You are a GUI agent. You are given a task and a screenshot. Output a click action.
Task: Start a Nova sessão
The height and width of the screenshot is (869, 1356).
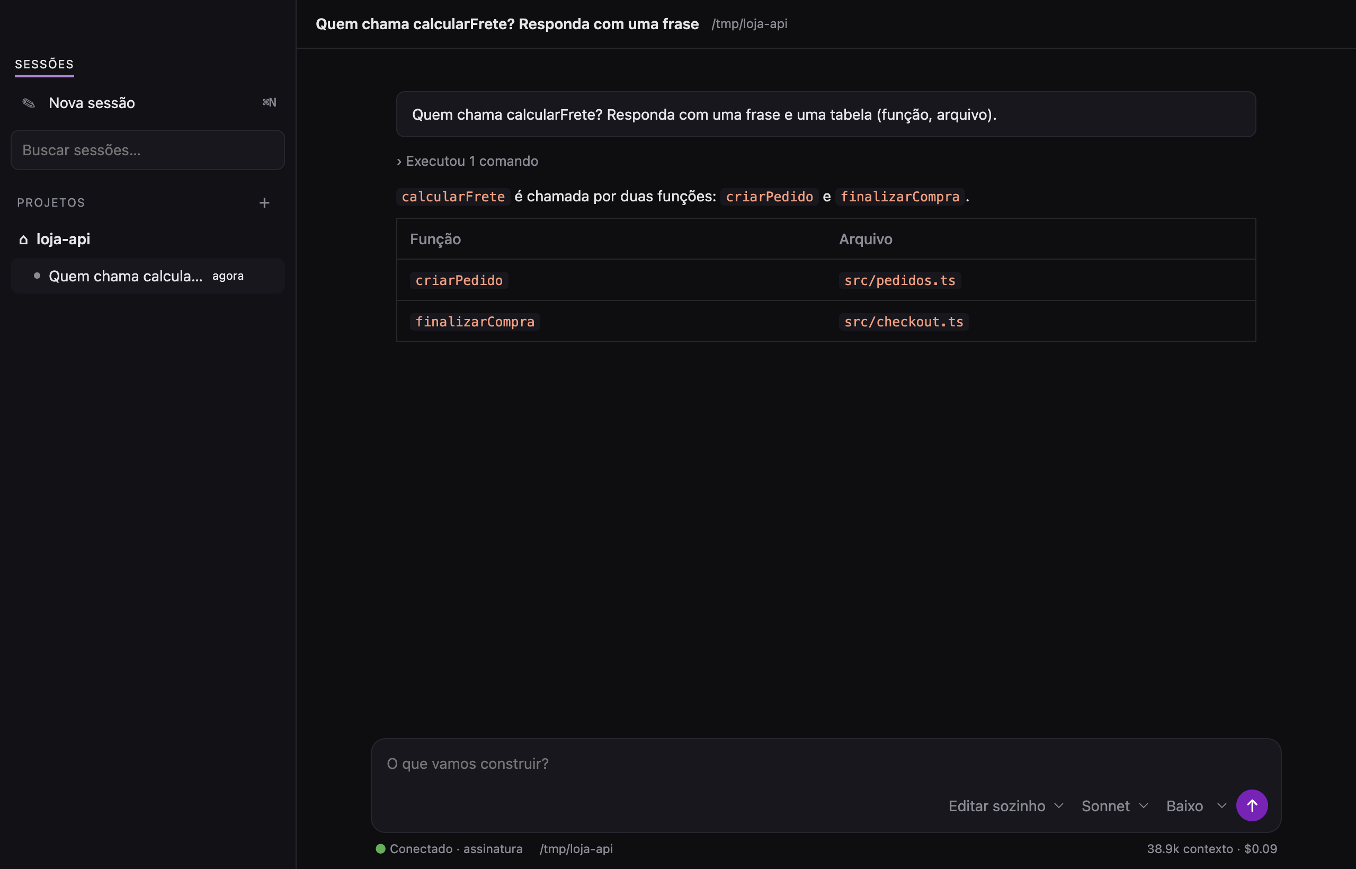pyautogui.click(x=148, y=103)
